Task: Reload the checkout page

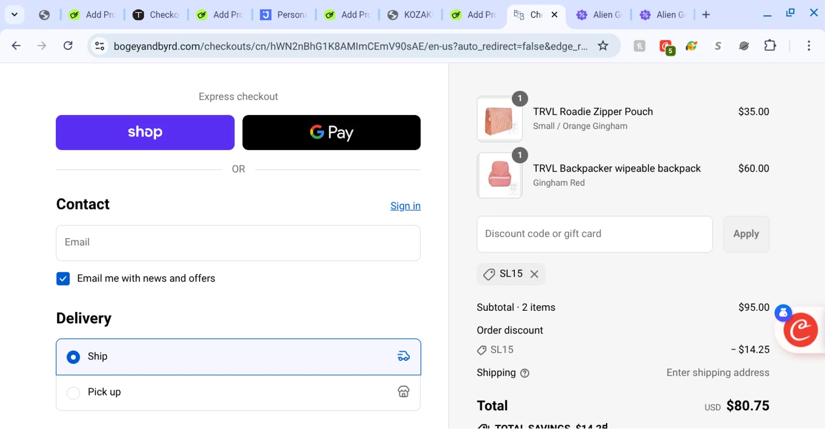Action: point(68,46)
